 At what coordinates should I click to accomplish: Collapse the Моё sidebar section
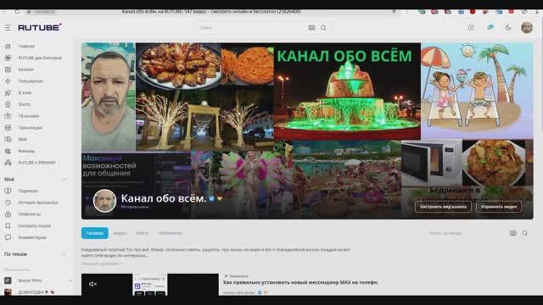pos(64,179)
